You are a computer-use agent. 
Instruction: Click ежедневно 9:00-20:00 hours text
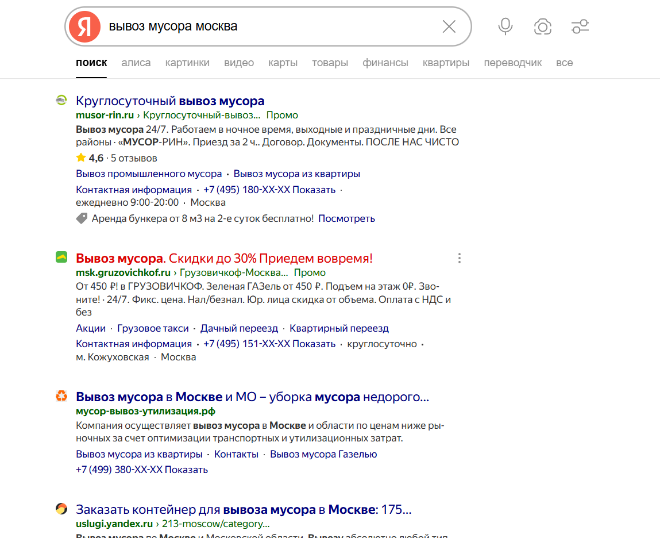coord(127,203)
